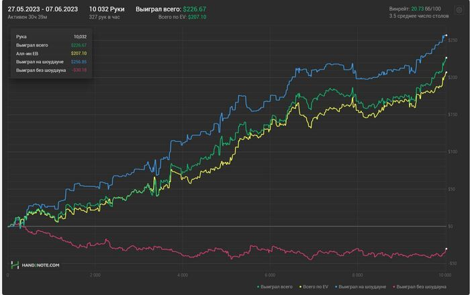This screenshot has width=470, height=295.
Task: Click the 6 000 x-axis label
Action: click(x=270, y=275)
